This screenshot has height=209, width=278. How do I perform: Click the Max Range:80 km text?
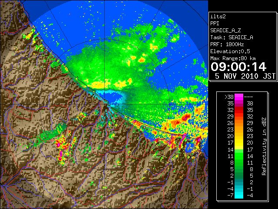[233, 58]
